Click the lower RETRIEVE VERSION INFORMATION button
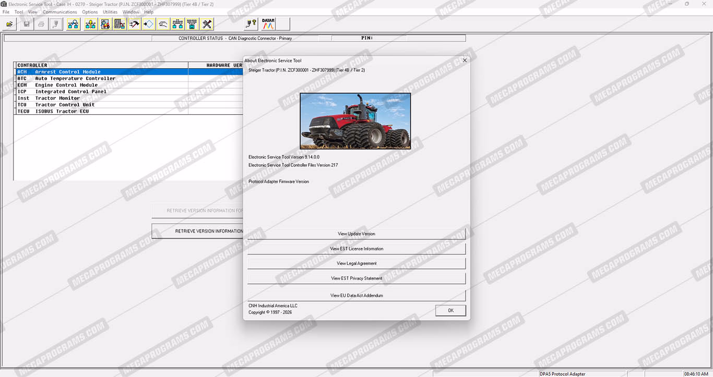Image resolution: width=713 pixels, height=377 pixels. (x=197, y=231)
